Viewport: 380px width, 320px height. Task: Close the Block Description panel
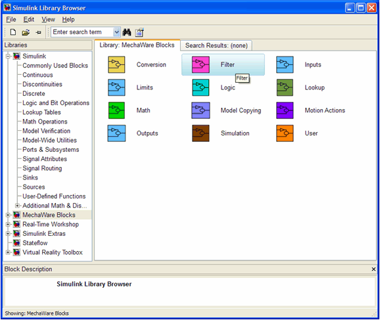click(373, 269)
